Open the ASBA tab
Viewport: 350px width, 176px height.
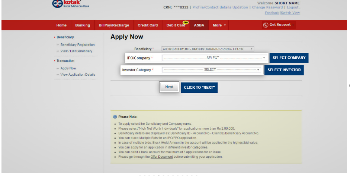pyautogui.click(x=199, y=25)
